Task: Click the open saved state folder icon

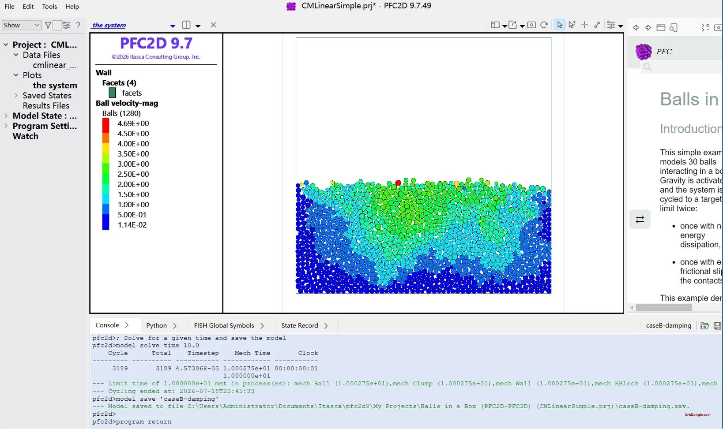Action: coord(704,326)
